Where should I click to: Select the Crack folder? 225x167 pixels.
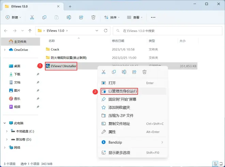pyautogui.click(x=52, y=50)
